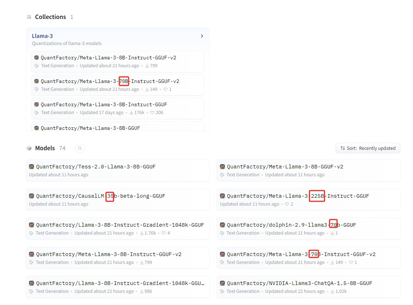Open Meta-Llama-3-8B-GGUF-v2 model card

[x=308, y=170]
